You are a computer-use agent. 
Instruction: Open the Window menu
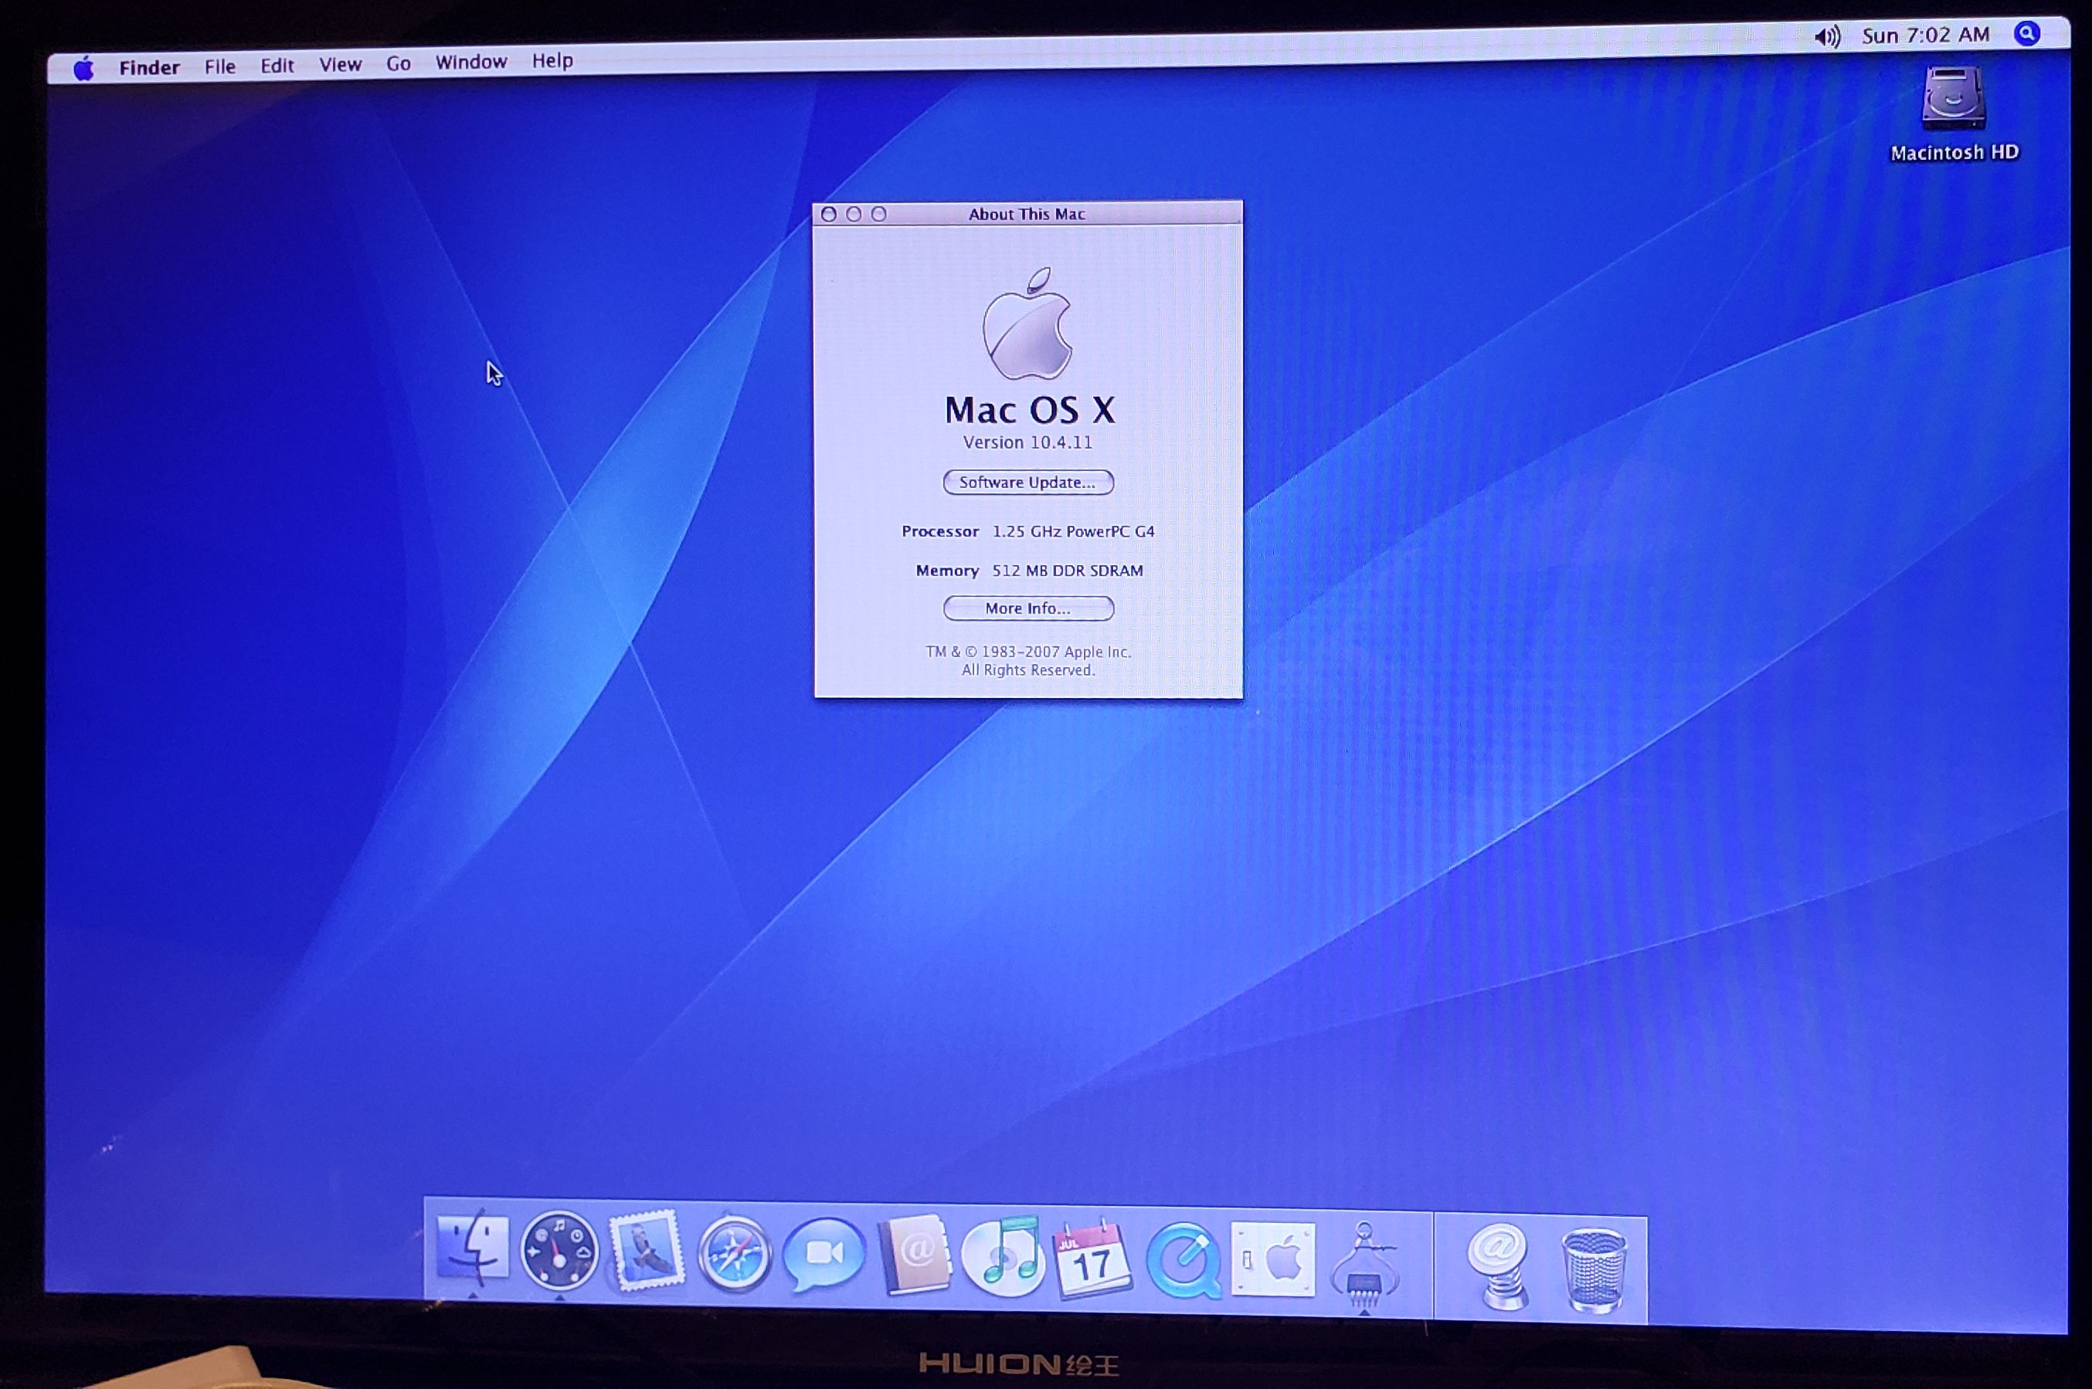tap(471, 62)
